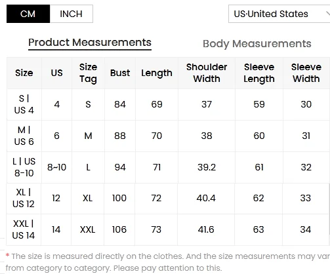Click the shoulder width 39.2 cell
Viewport: 330px width, 274px height.
207,167
